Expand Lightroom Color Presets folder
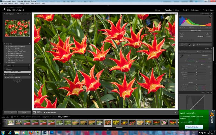The height and width of the screenshot is (135, 216). coord(7,53)
